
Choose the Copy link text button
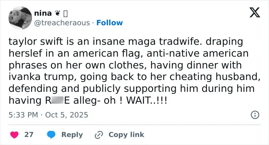126,135
